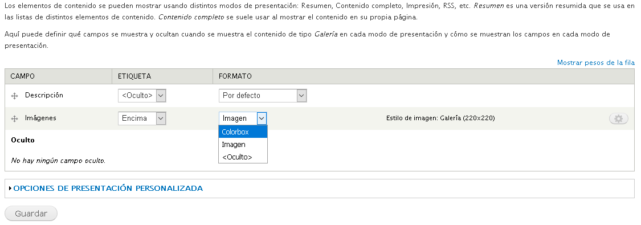Pick <Oculto> in the open format list
The height and width of the screenshot is (225, 641).
click(243, 157)
